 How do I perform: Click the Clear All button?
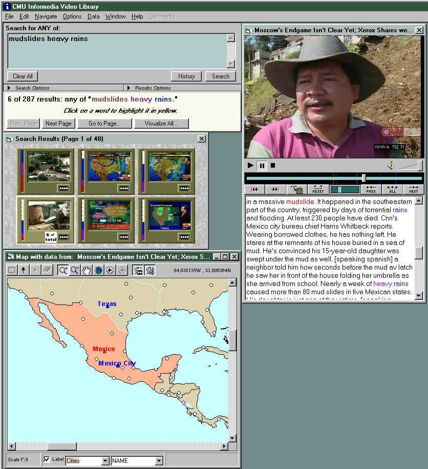pos(23,76)
